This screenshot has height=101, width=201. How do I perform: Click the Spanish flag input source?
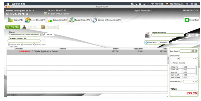167,4
